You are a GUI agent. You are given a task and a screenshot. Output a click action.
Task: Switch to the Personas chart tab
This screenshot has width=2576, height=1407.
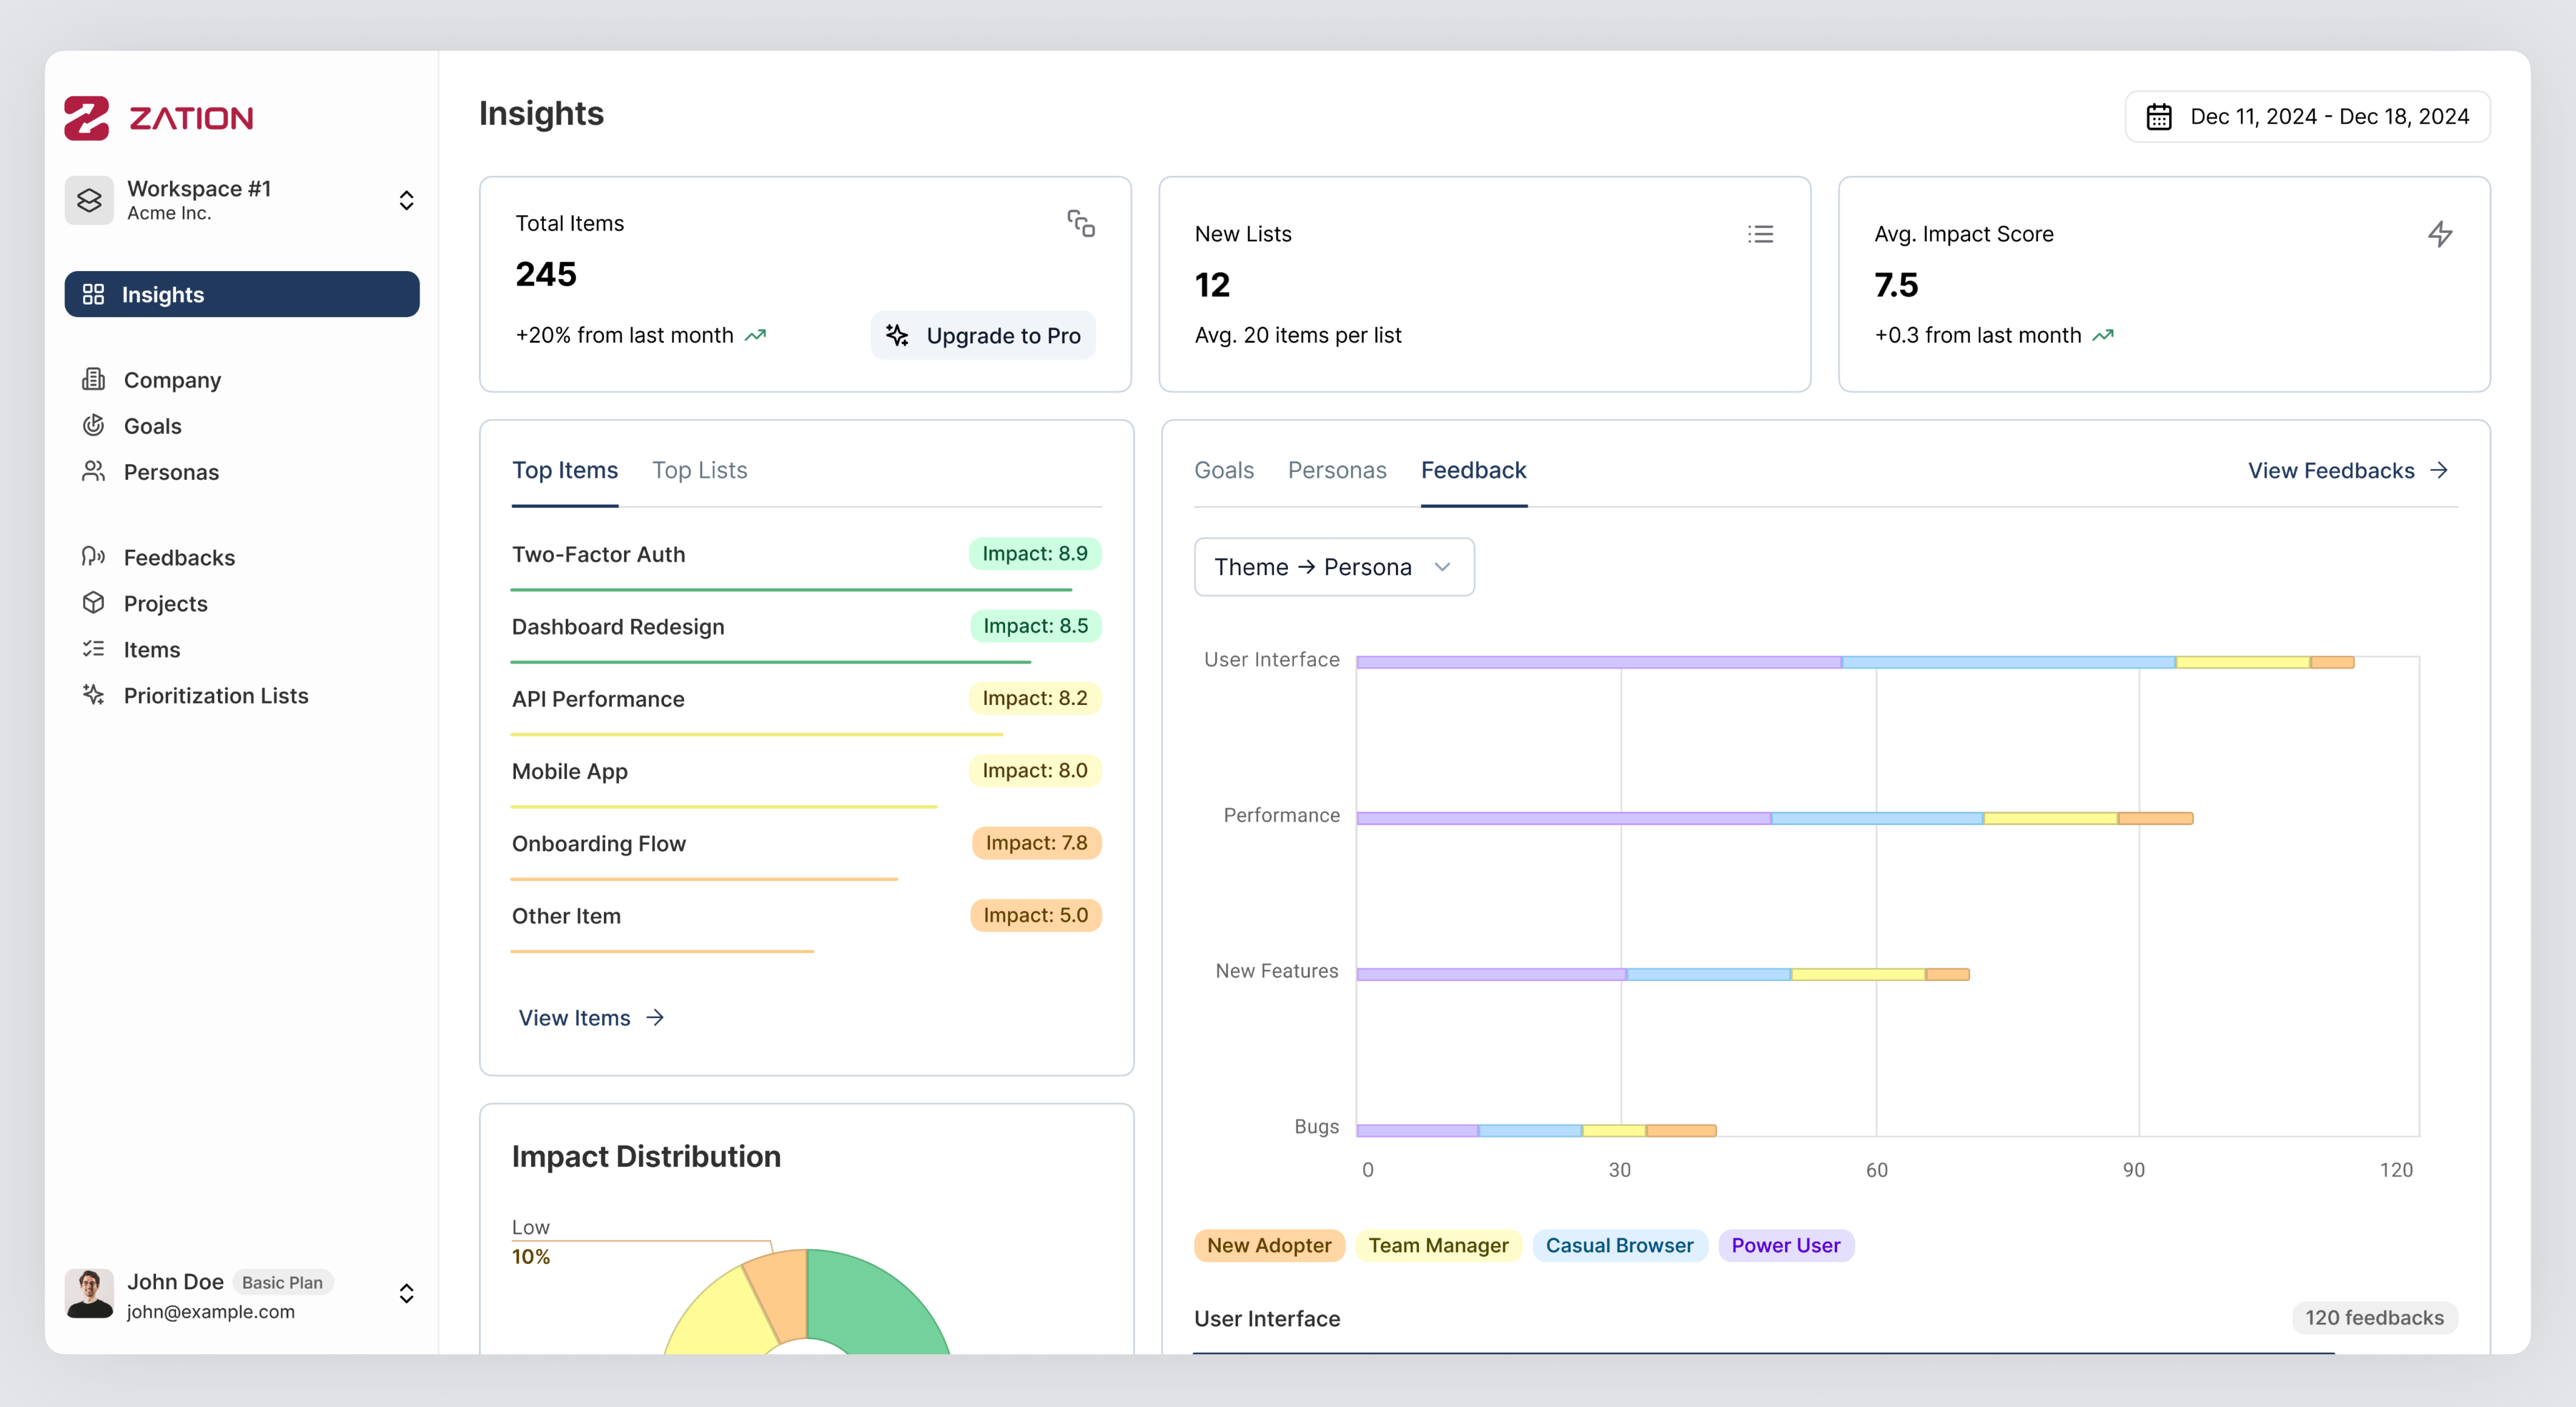pyautogui.click(x=1336, y=470)
